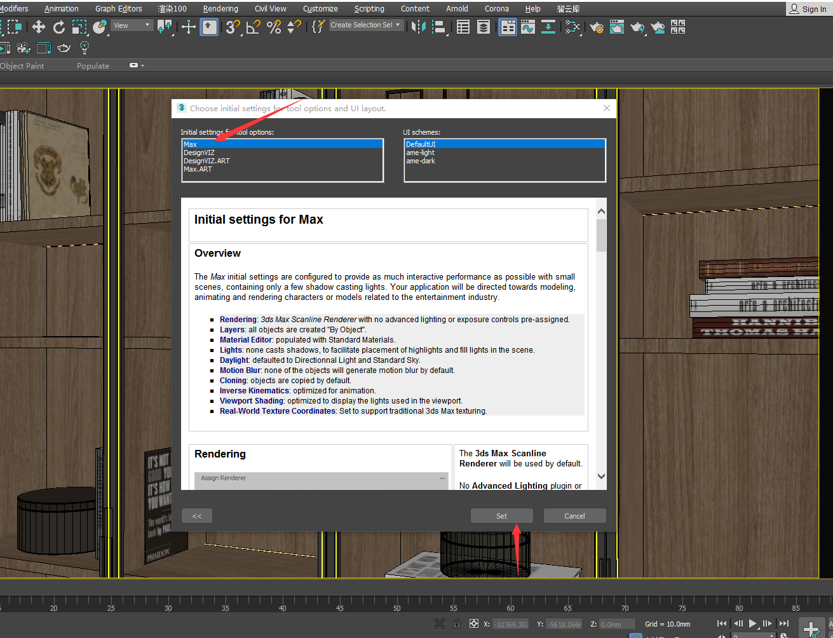
Task: Toggle the 3D Snaps button
Action: click(233, 27)
